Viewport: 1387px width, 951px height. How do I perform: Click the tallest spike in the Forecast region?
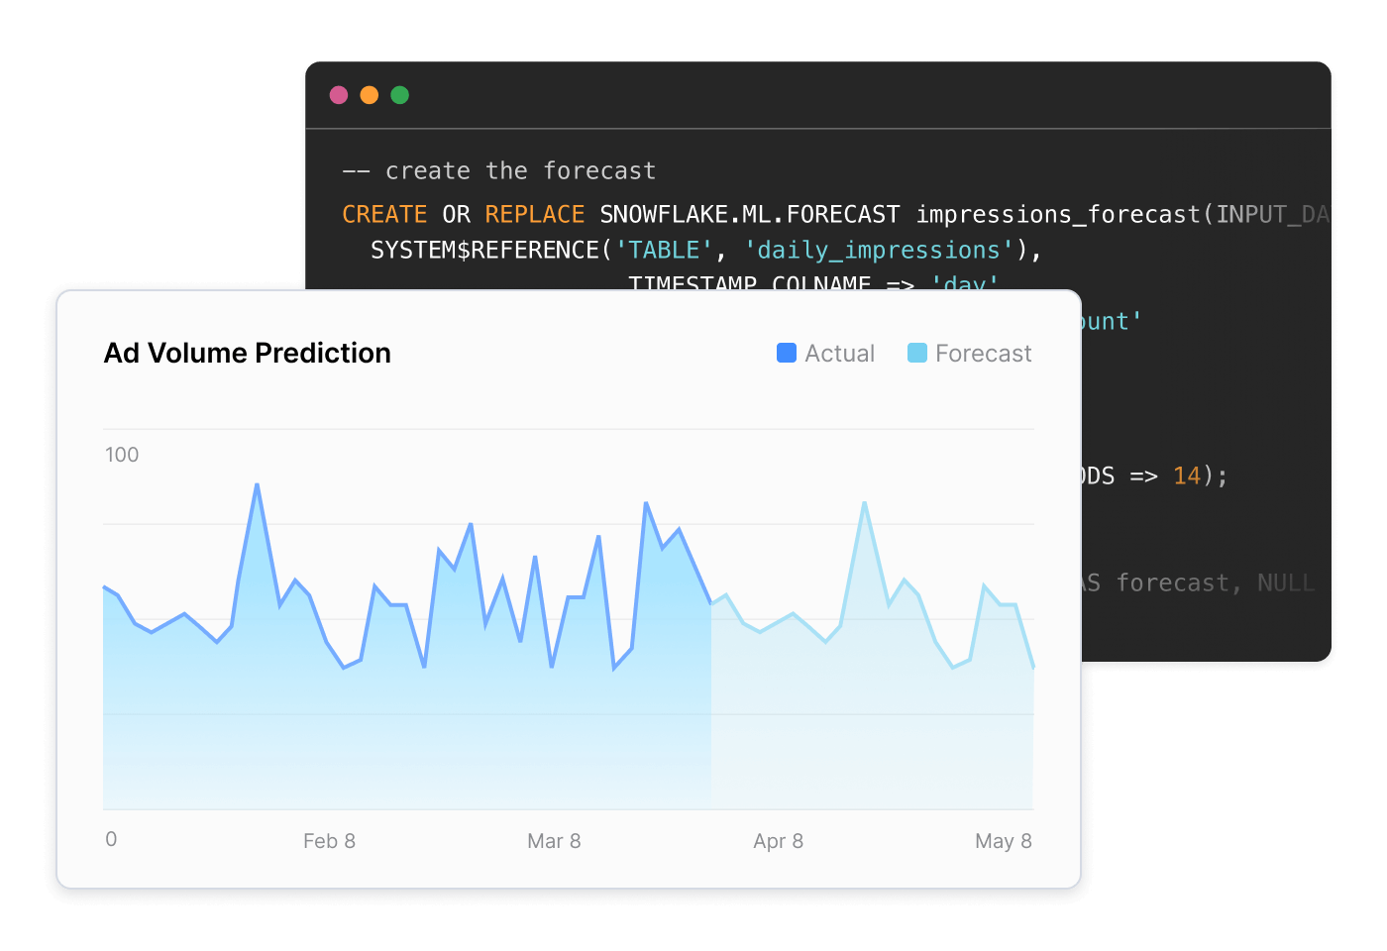click(x=864, y=503)
